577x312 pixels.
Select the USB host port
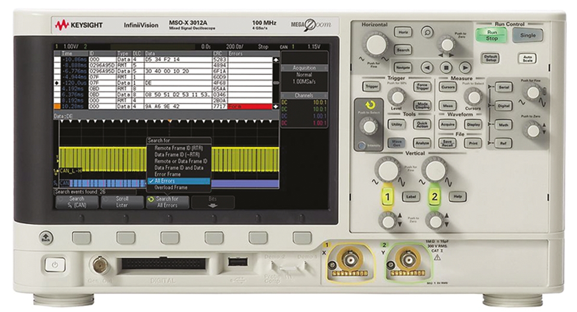(238, 262)
